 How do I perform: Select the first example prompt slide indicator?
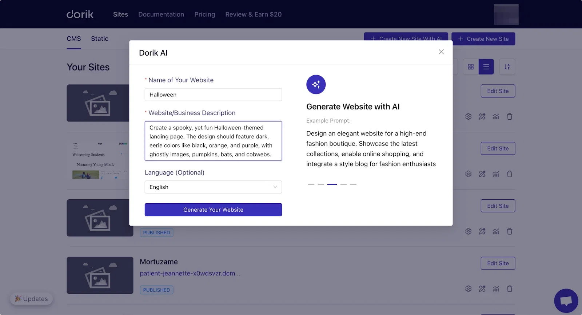click(311, 184)
